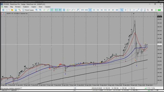Restore the inner chart window

click(x=160, y=7)
